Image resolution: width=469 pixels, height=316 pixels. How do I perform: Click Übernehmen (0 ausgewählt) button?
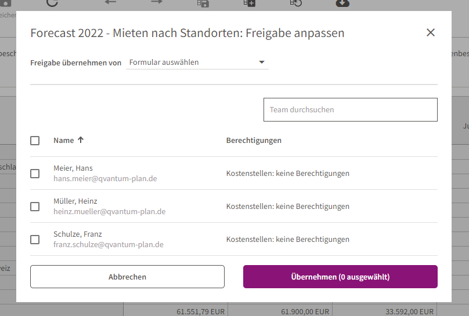340,277
